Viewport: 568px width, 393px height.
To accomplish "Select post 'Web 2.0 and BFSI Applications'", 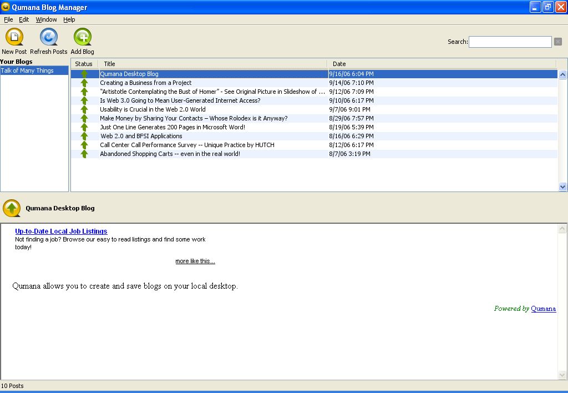I will (x=141, y=136).
